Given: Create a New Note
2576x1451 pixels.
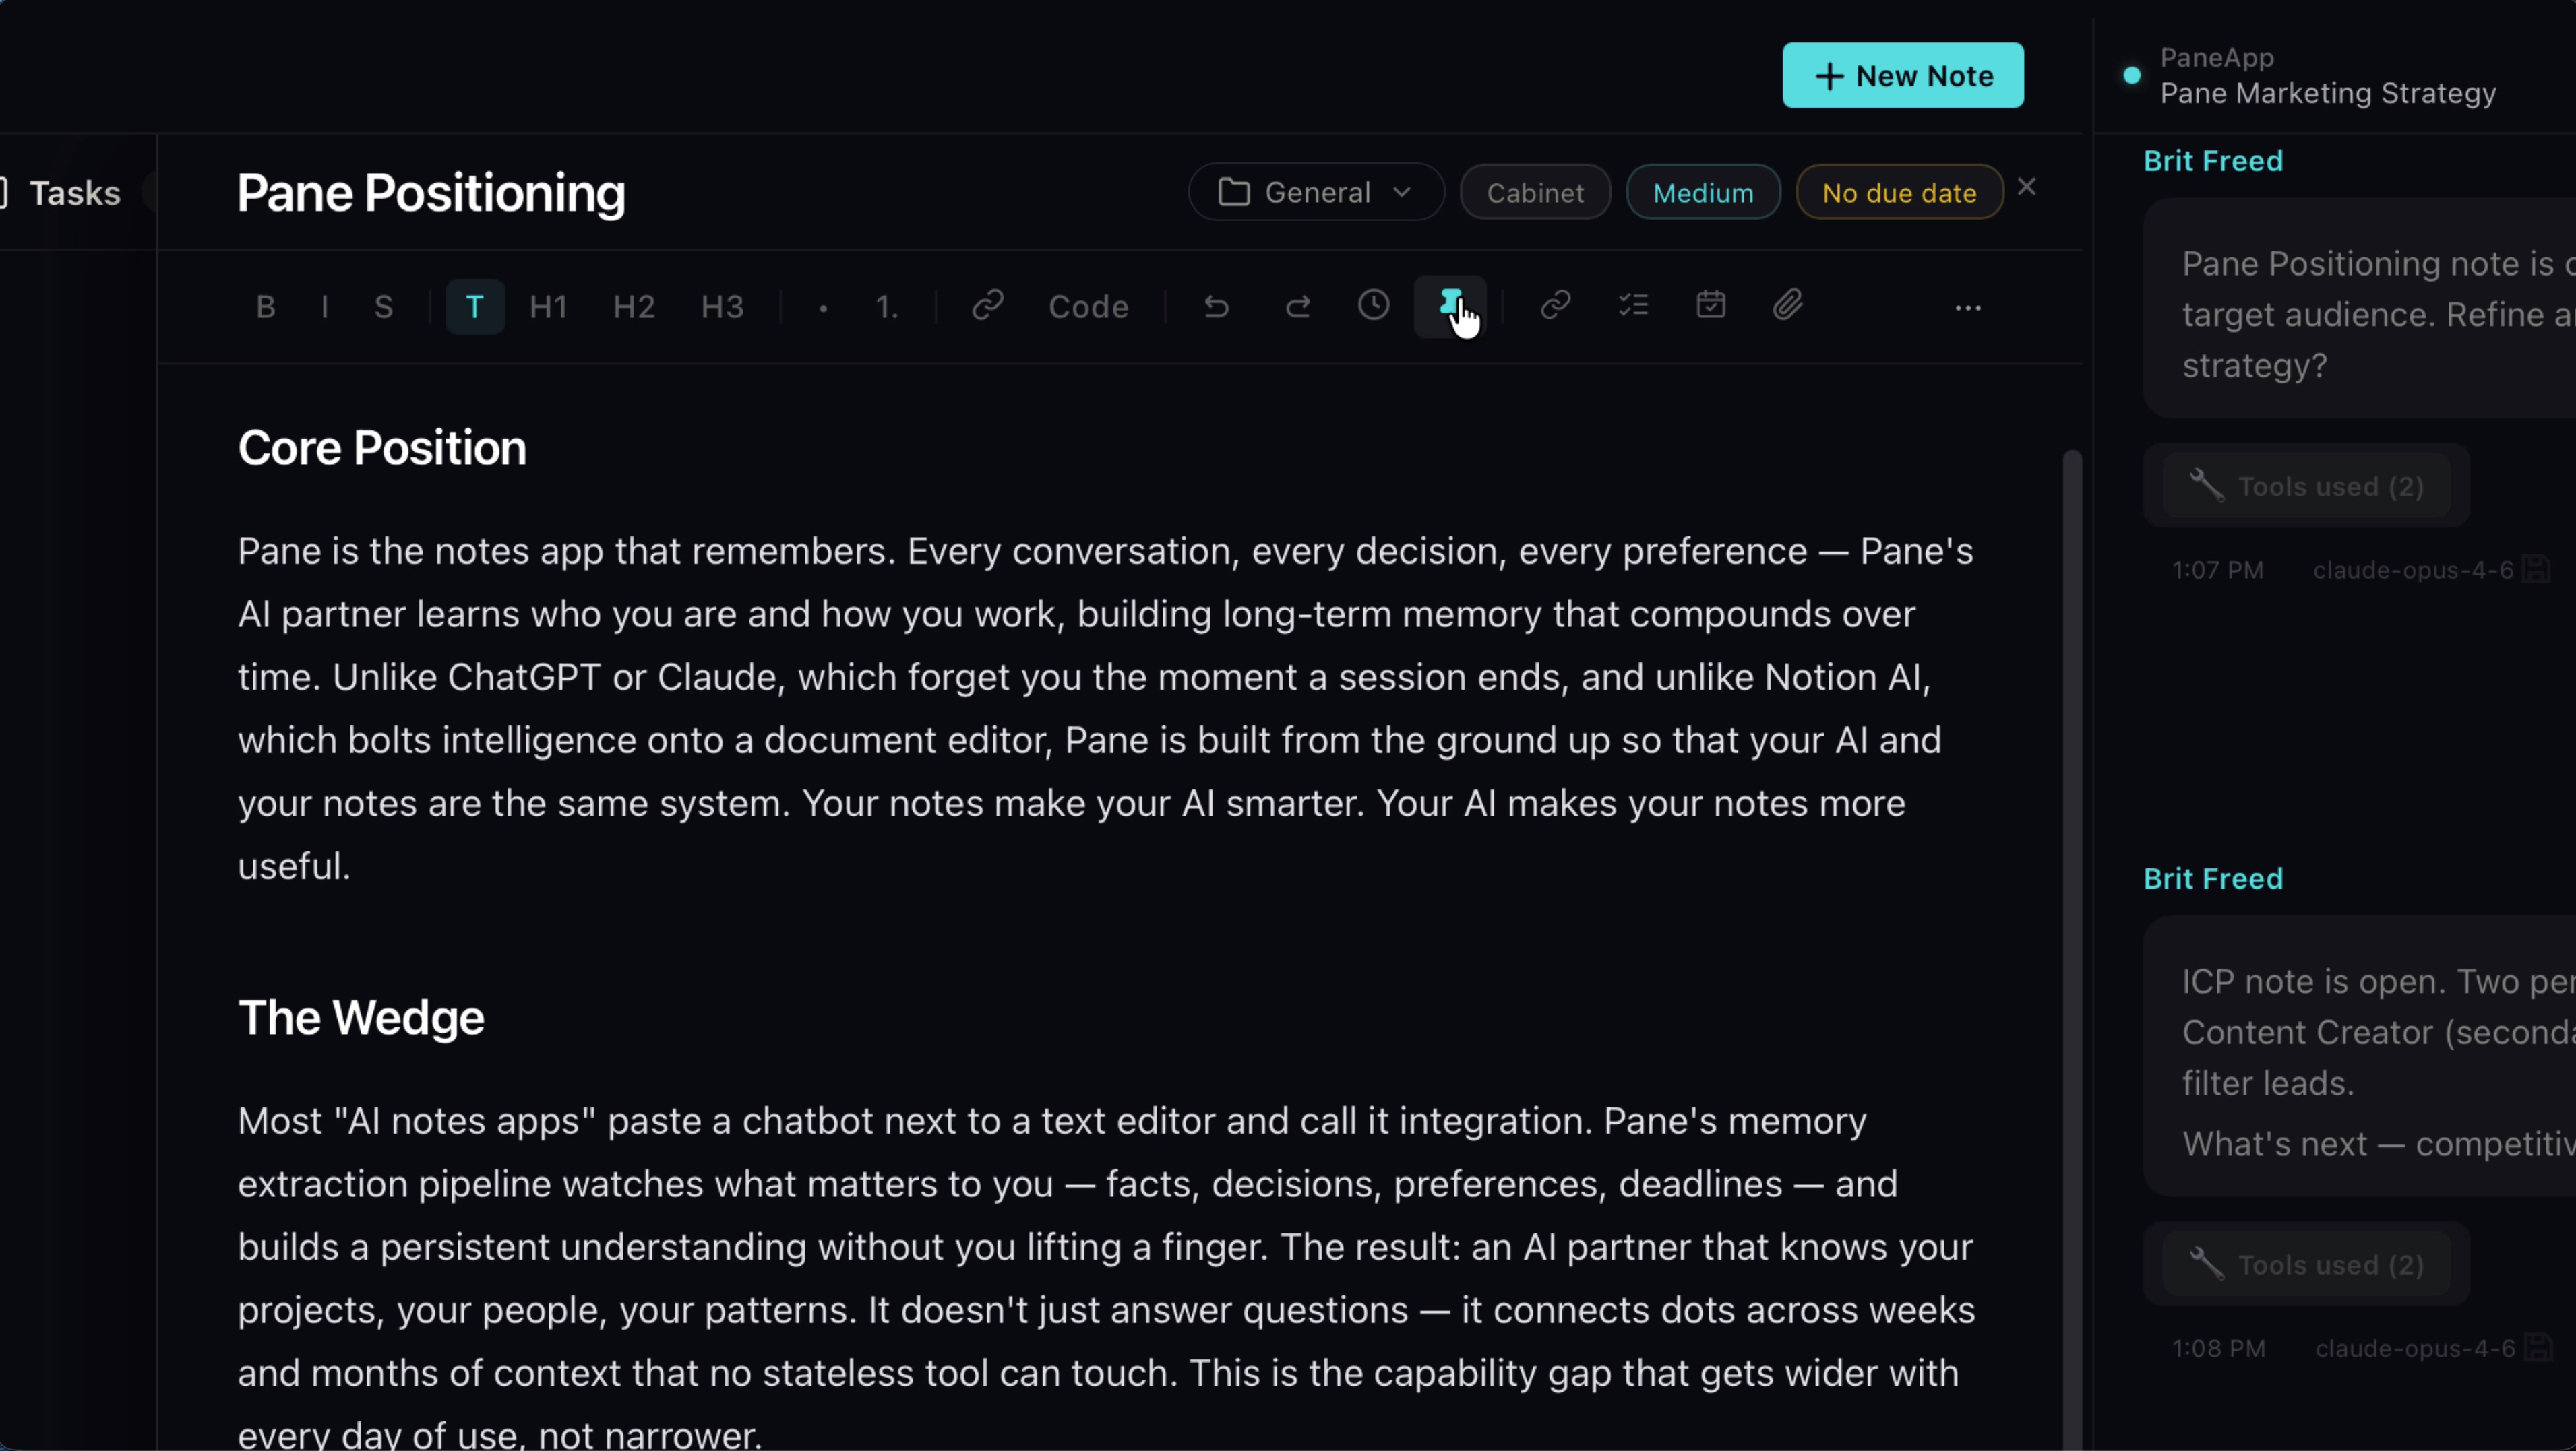Looking at the screenshot, I should pyautogui.click(x=1903, y=75).
